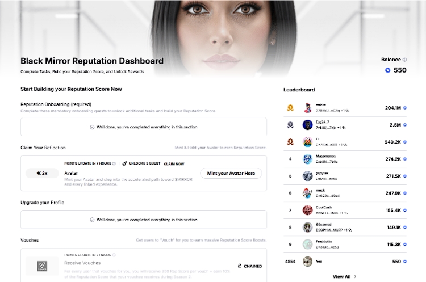Click the Unlocks 3 Quest chain icon
Screen dimensions: 426x282
point(124,163)
